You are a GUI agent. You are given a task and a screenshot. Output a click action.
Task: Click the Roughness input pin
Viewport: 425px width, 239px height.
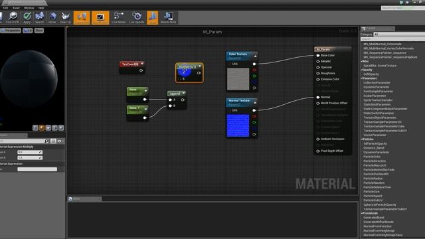click(x=318, y=74)
